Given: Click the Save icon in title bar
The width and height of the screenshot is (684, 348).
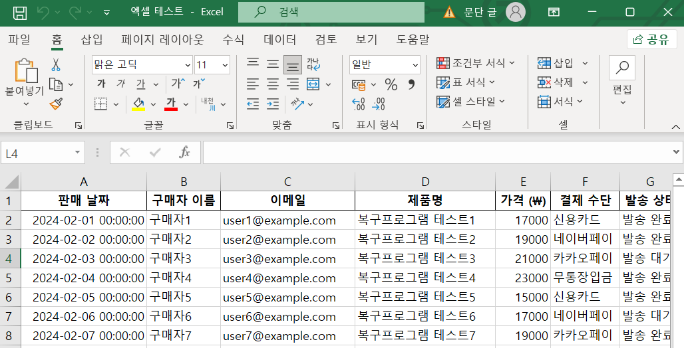Looking at the screenshot, I should pos(20,12).
